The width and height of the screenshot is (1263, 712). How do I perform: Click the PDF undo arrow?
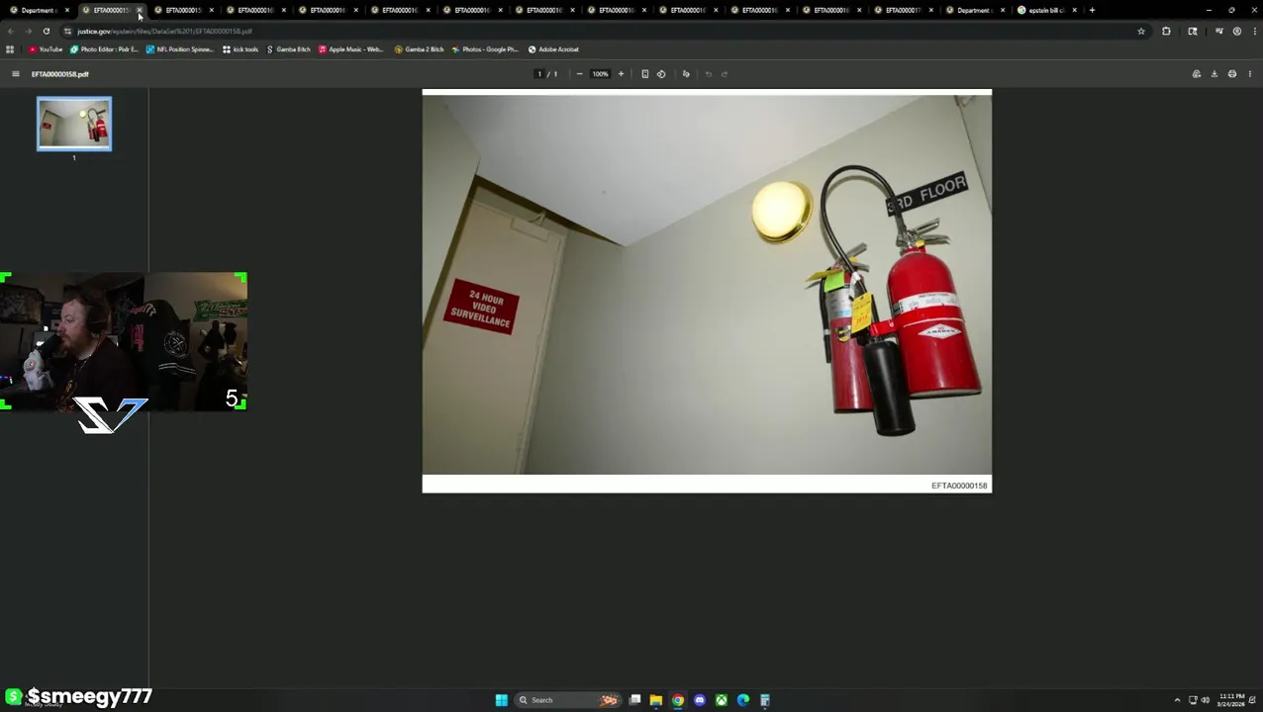709,74
